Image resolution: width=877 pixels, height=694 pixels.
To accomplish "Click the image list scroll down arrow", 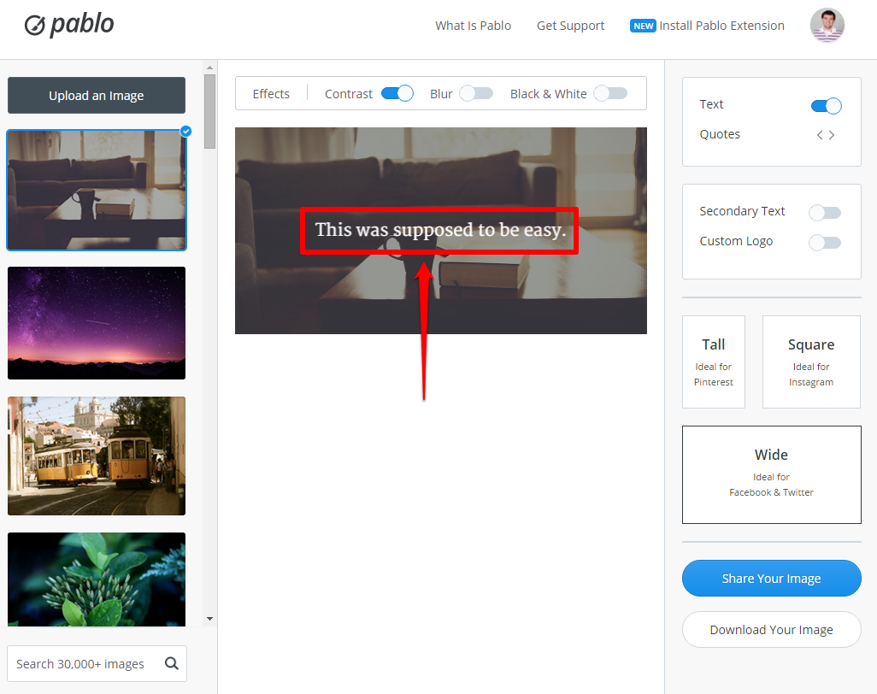I will click(x=209, y=619).
